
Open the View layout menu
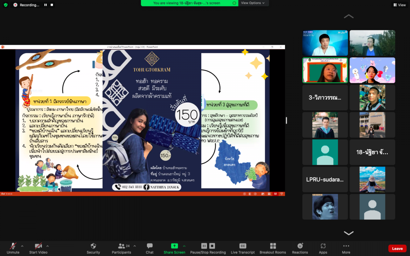click(x=399, y=5)
